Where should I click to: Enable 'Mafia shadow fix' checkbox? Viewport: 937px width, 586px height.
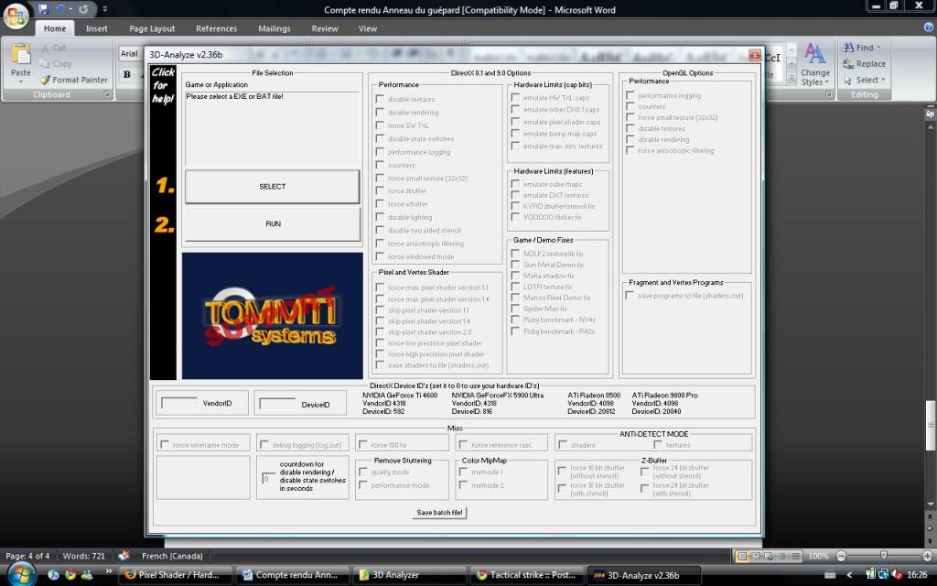click(x=515, y=276)
